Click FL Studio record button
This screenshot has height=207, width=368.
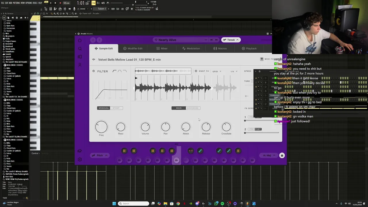(x=60, y=3)
